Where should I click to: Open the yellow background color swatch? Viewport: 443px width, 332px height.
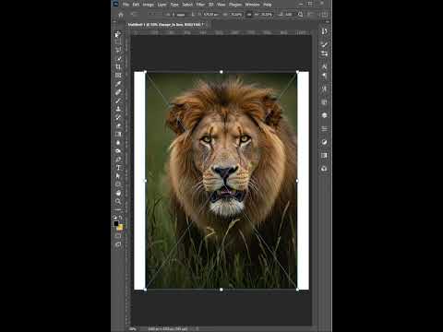click(120, 228)
